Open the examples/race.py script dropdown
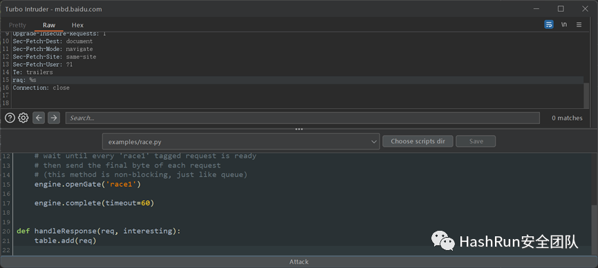This screenshot has width=598, height=268. 241,141
